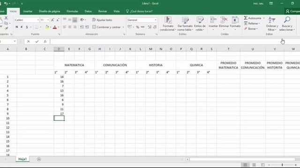Image resolution: width=300 pixels, height=168 pixels.
Task: Open Ordenar y filtrar menu
Action: (272, 24)
